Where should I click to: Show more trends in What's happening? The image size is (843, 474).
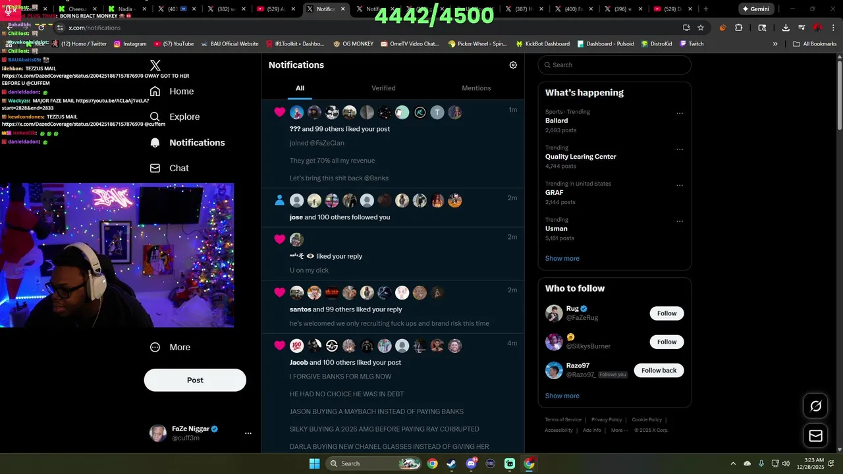[x=562, y=258]
